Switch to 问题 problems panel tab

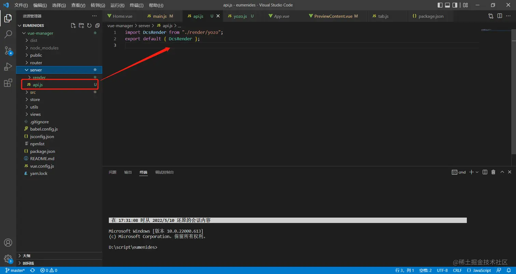click(113, 172)
